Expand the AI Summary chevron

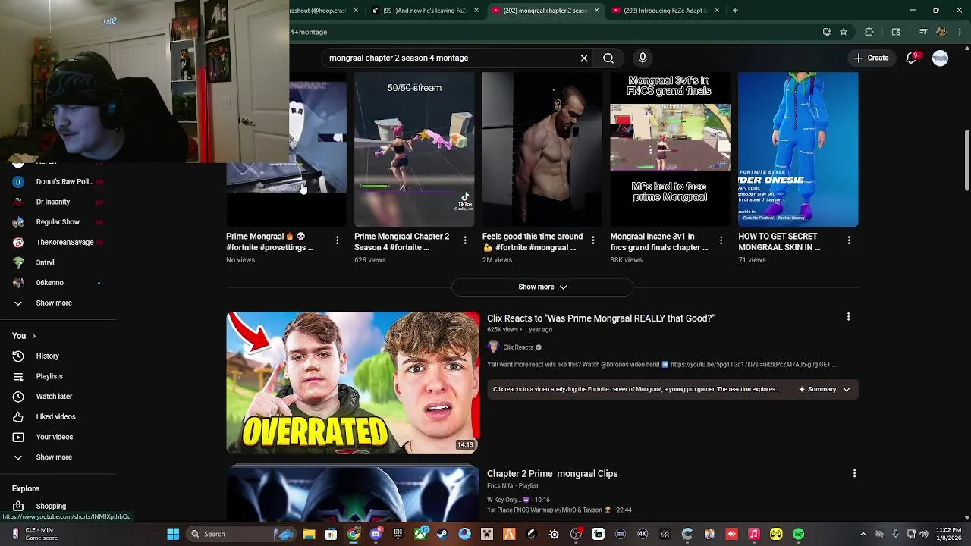[846, 389]
